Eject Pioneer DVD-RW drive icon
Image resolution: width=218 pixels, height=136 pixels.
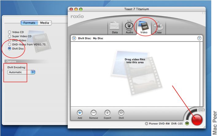(x=146, y=123)
